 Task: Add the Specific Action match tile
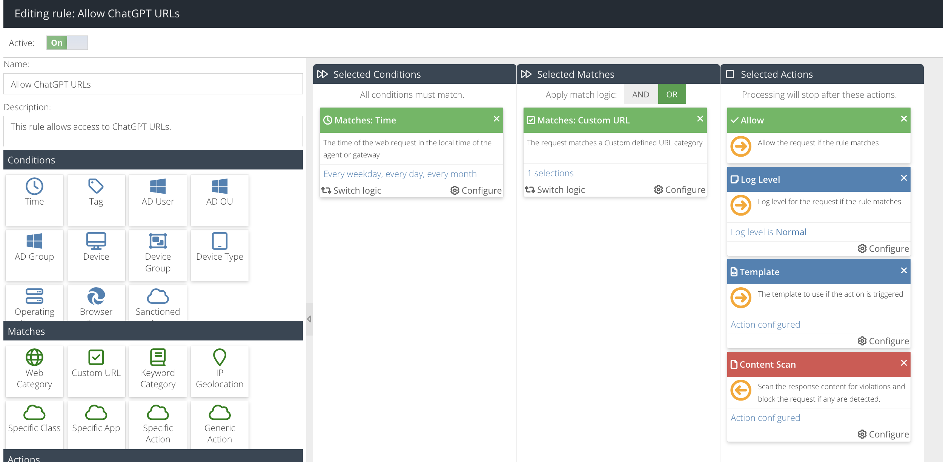pos(158,425)
